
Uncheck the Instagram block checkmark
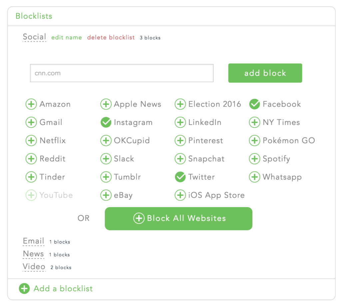(106, 123)
